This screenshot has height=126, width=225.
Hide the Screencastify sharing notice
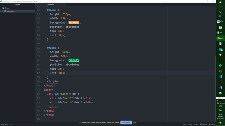point(135,122)
